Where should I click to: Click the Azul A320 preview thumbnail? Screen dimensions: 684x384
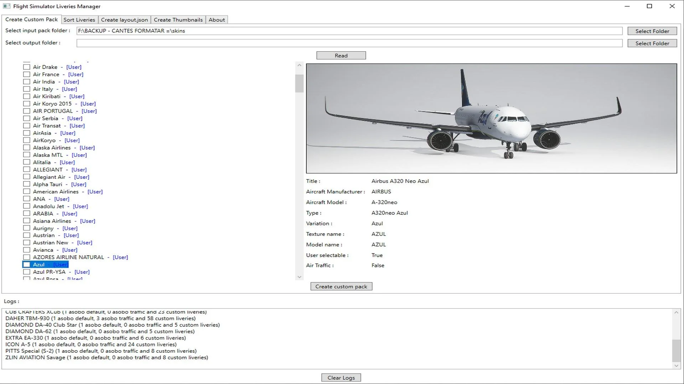pyautogui.click(x=492, y=118)
